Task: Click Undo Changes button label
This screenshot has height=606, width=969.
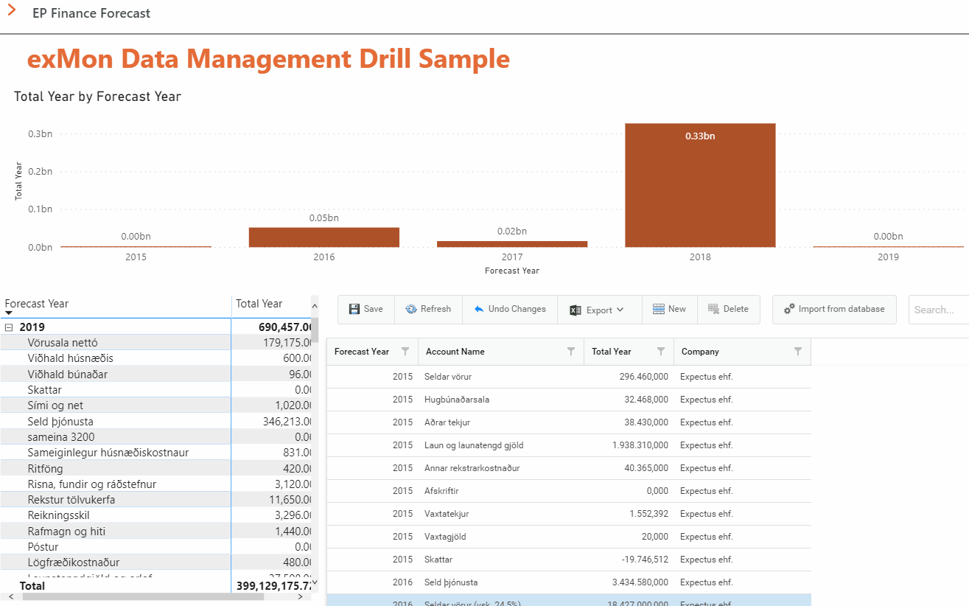Action: point(517,309)
